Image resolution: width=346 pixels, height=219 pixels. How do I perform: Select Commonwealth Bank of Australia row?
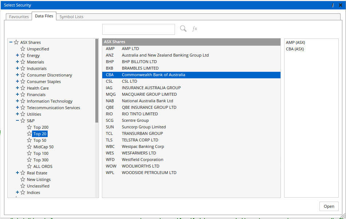(191, 75)
